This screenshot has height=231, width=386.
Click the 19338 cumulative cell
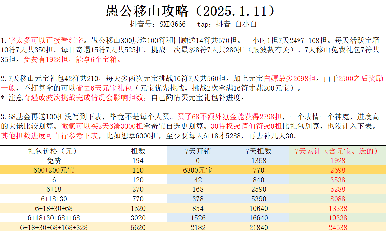coord(338,218)
